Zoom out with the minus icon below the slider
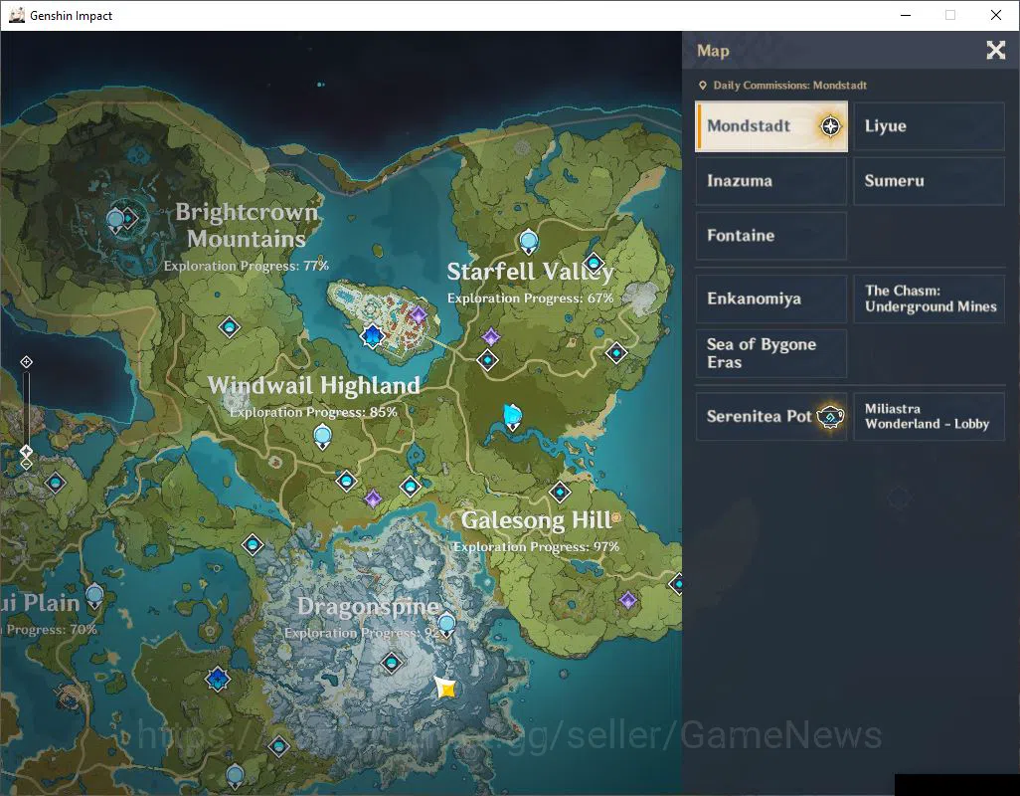Screen dimensions: 1020x796 click(x=26, y=464)
